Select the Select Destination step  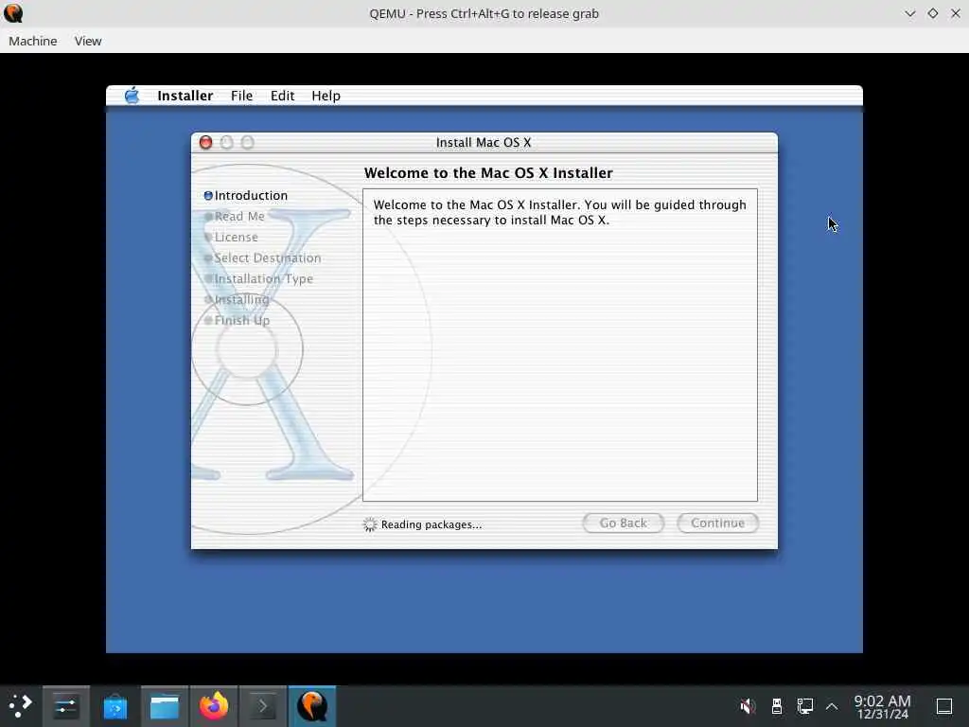click(268, 257)
